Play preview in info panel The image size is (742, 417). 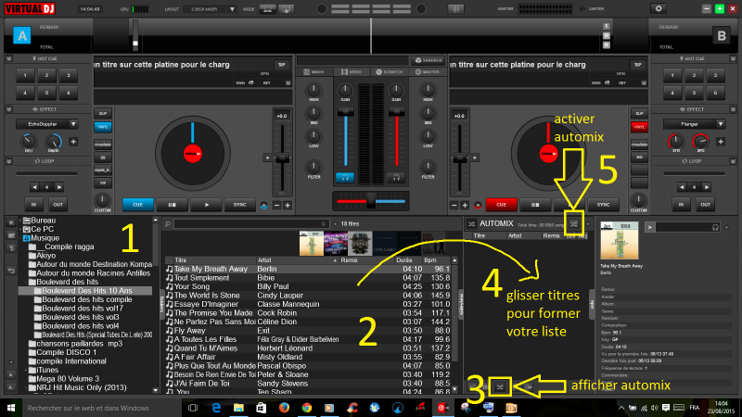click(x=650, y=227)
